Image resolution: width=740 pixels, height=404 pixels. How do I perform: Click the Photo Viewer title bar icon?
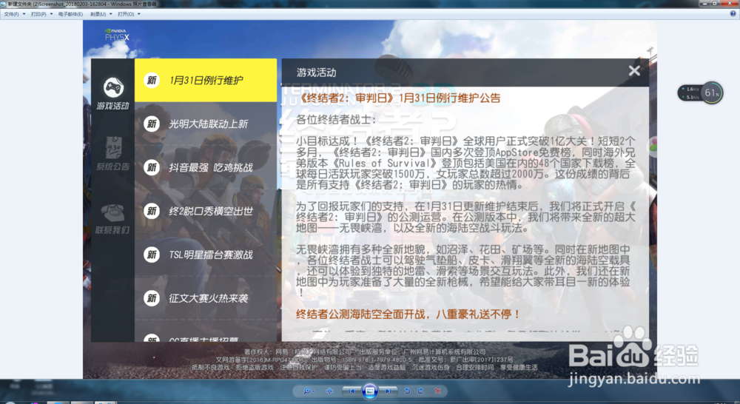3,4
